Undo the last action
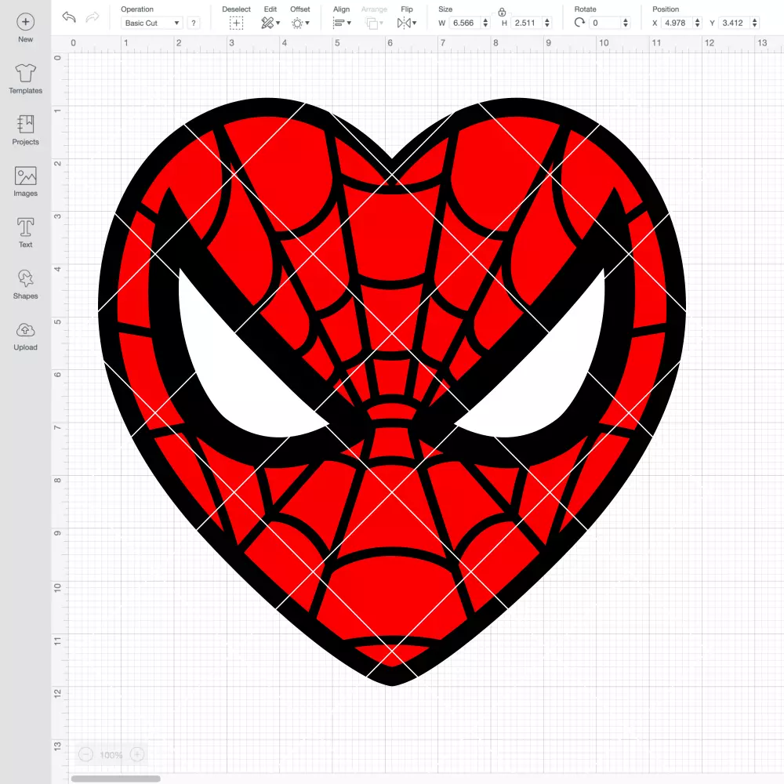Screen dimensions: 784x784 click(69, 17)
